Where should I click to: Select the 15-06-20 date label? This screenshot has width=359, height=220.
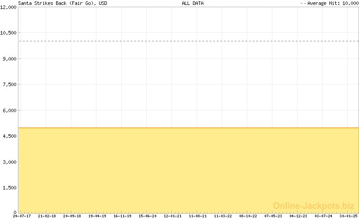[147, 216]
